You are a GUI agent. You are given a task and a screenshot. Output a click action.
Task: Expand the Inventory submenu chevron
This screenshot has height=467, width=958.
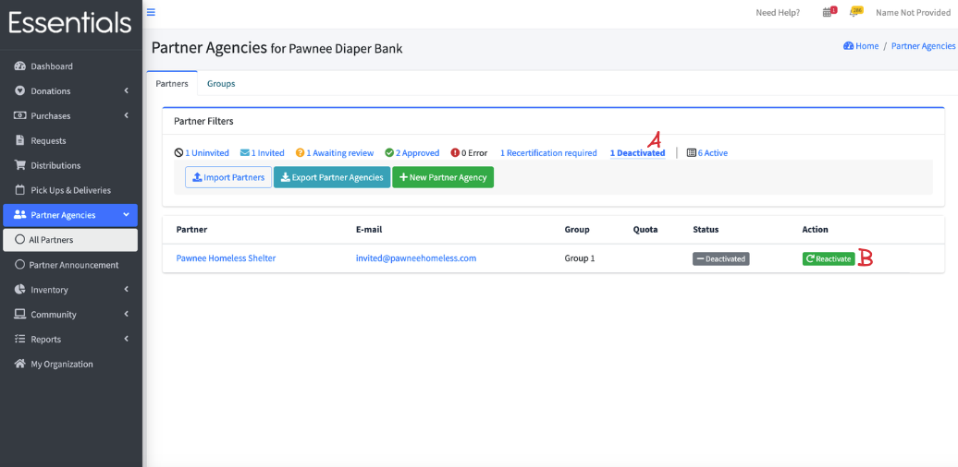point(127,289)
